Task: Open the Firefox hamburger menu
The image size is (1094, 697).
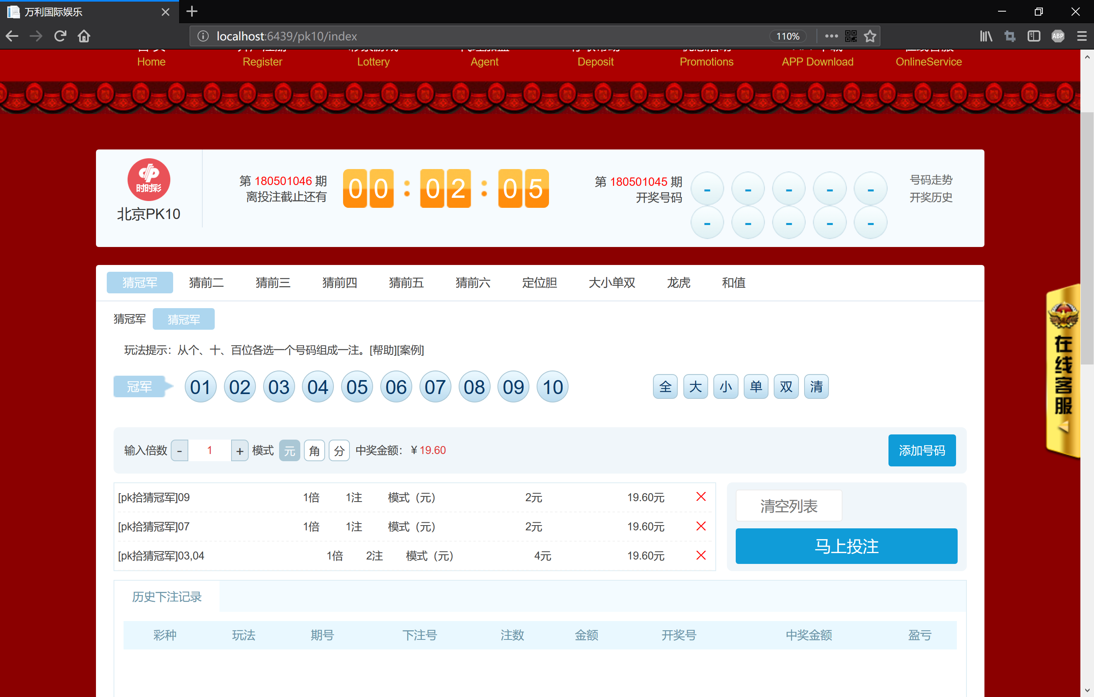Action: click(x=1082, y=36)
